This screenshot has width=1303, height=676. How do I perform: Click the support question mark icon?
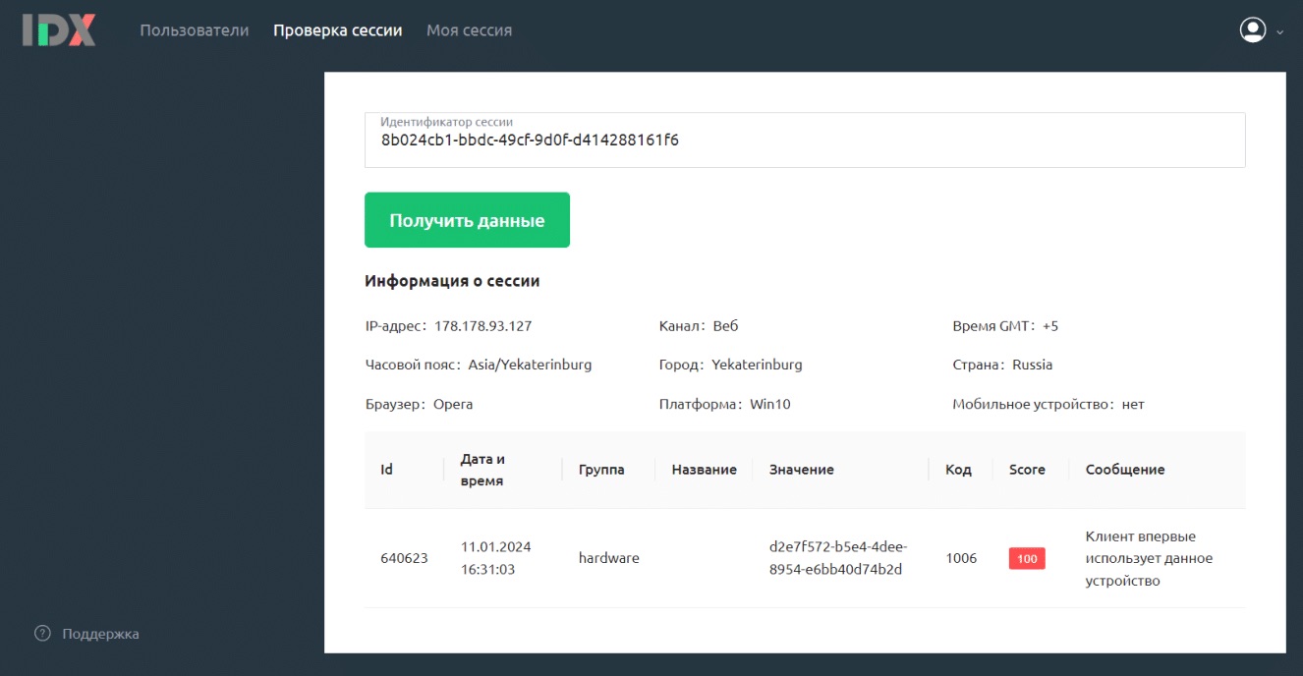[42, 634]
